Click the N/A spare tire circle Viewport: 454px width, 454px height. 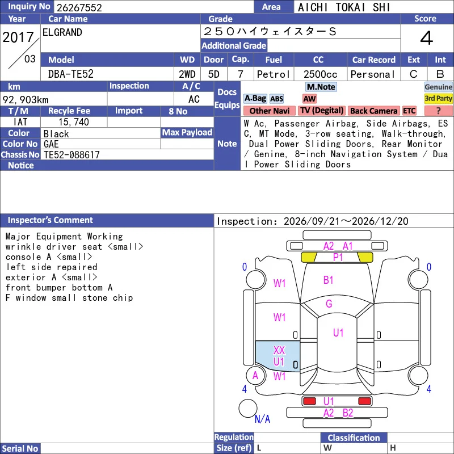[x=248, y=408]
